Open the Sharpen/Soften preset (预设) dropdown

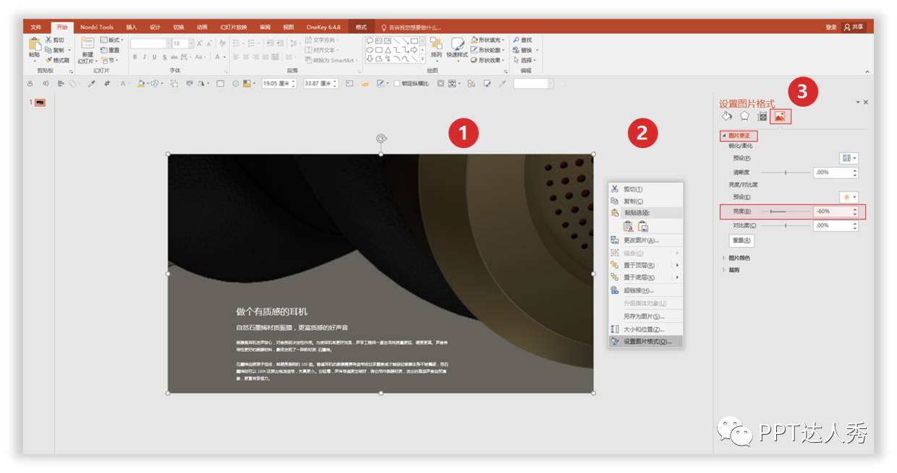point(849,157)
